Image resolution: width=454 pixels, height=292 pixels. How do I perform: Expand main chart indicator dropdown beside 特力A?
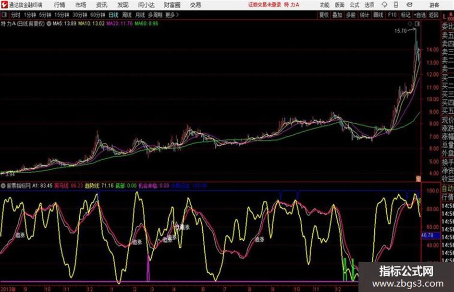(x=49, y=23)
